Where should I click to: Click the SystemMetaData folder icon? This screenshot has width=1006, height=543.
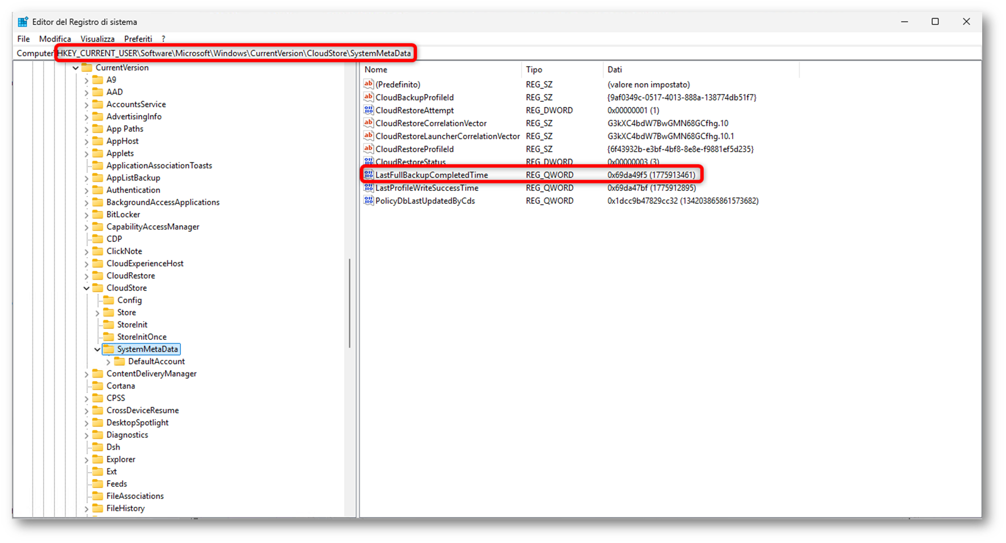(x=108, y=349)
